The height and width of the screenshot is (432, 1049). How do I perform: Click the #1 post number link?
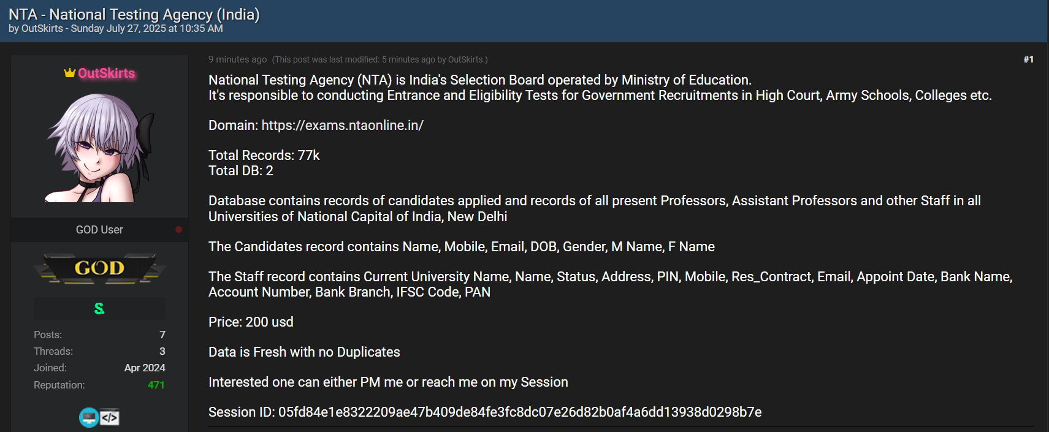pyautogui.click(x=1028, y=59)
